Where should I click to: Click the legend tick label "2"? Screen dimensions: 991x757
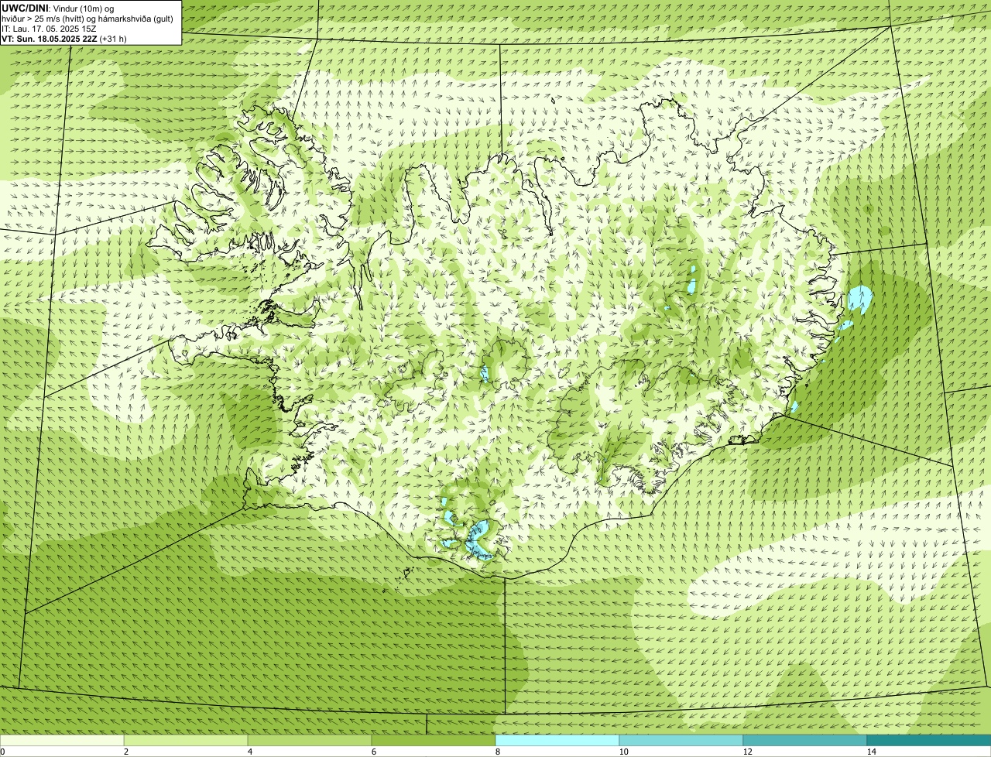point(125,752)
